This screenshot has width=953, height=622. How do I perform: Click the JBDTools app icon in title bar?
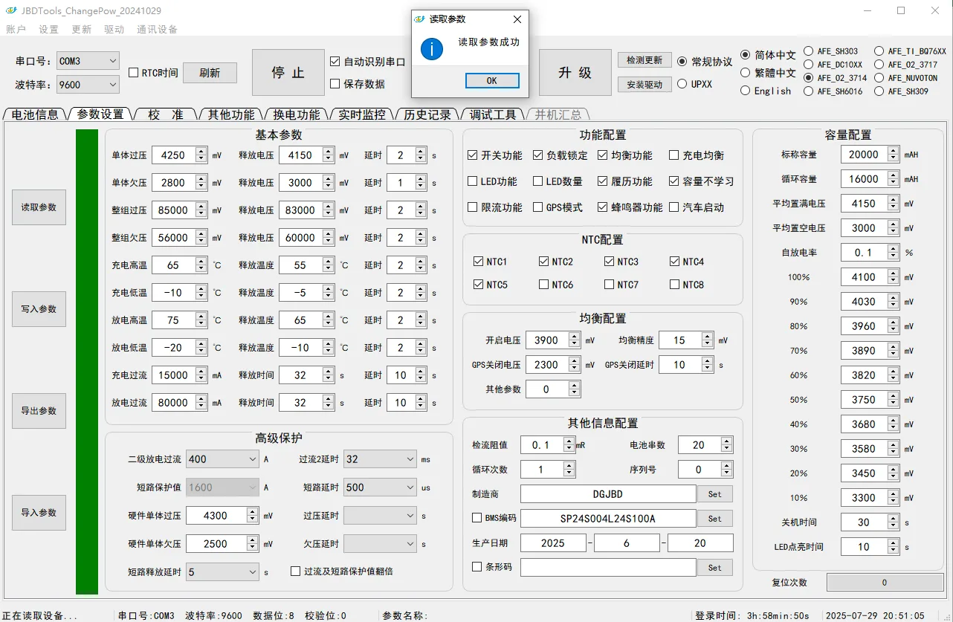coord(9,10)
